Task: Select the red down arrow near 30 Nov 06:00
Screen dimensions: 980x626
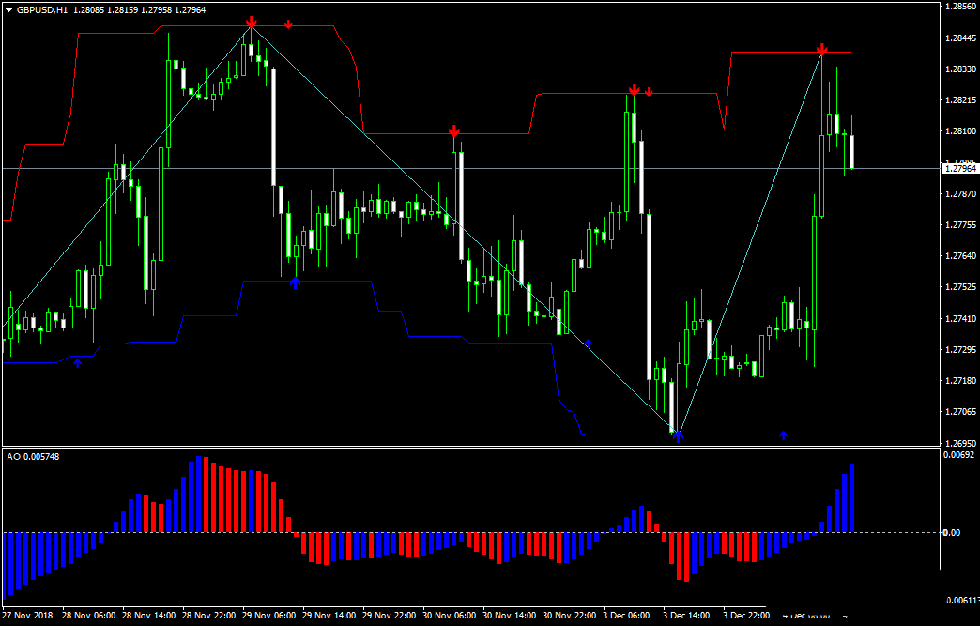Action: point(453,130)
